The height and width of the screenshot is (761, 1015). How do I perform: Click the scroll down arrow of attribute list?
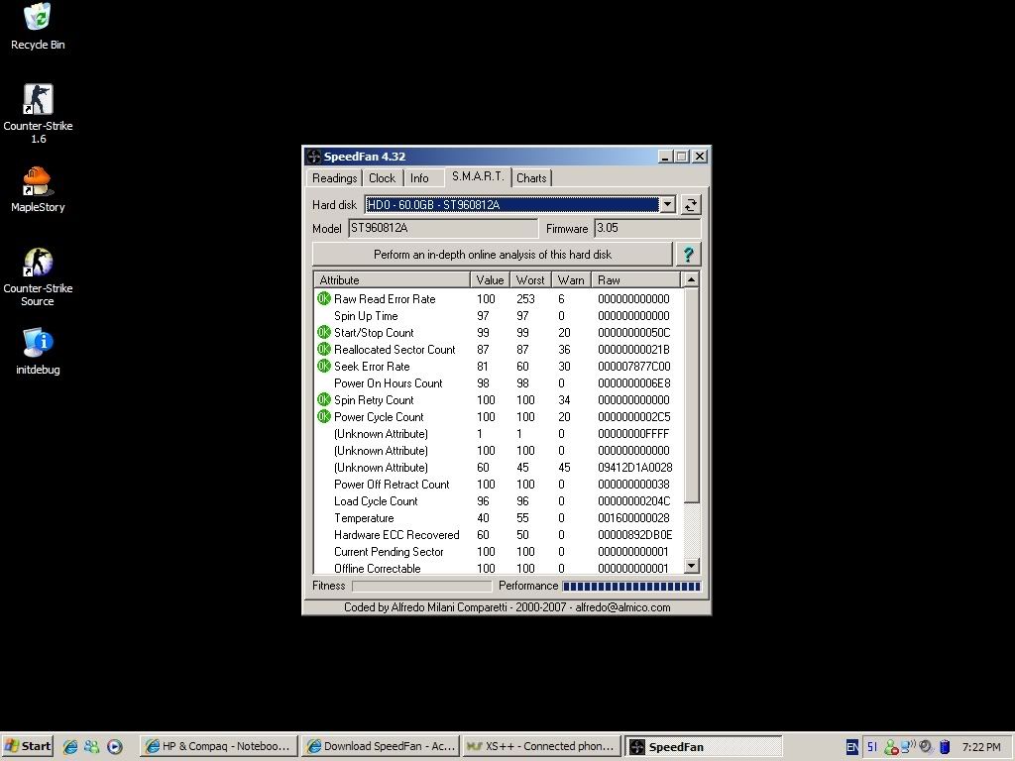[691, 566]
